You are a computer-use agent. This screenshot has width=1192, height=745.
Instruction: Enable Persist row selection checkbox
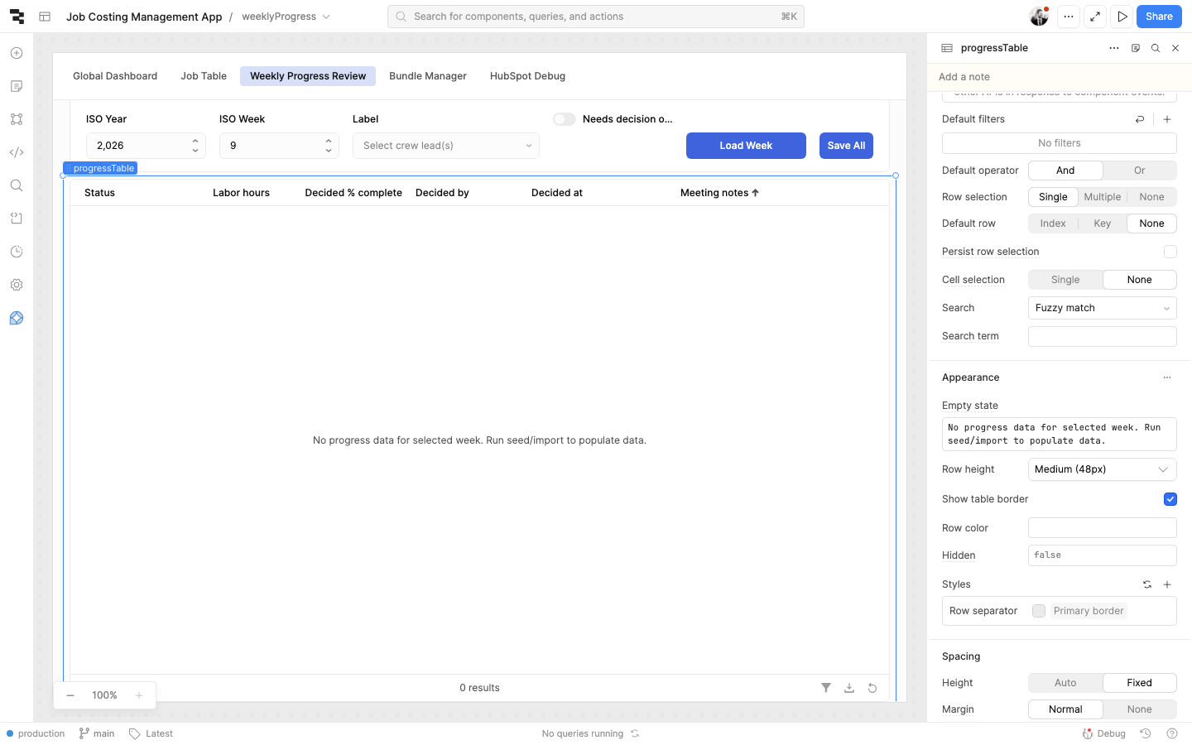[1170, 252]
